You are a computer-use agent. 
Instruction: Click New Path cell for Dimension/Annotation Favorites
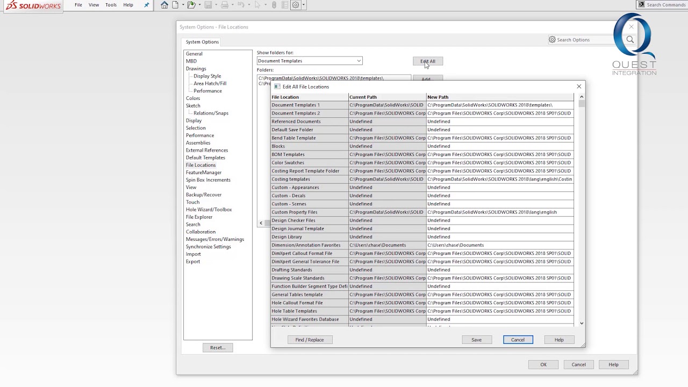coord(500,245)
